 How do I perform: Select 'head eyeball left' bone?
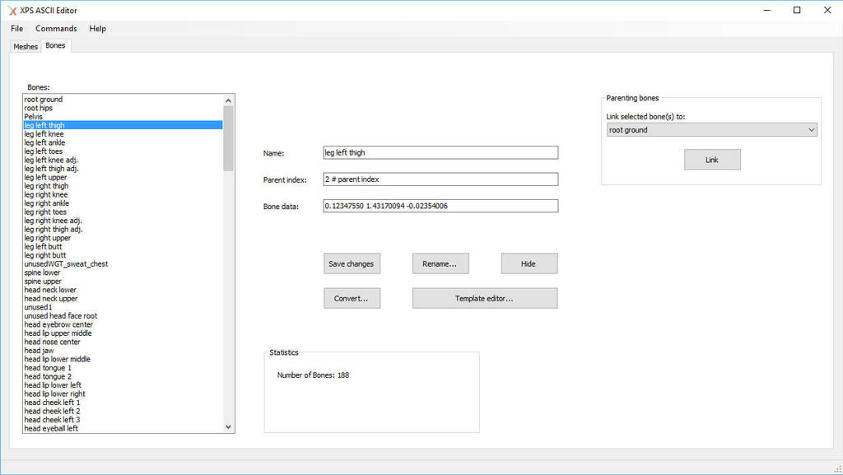tap(123, 428)
